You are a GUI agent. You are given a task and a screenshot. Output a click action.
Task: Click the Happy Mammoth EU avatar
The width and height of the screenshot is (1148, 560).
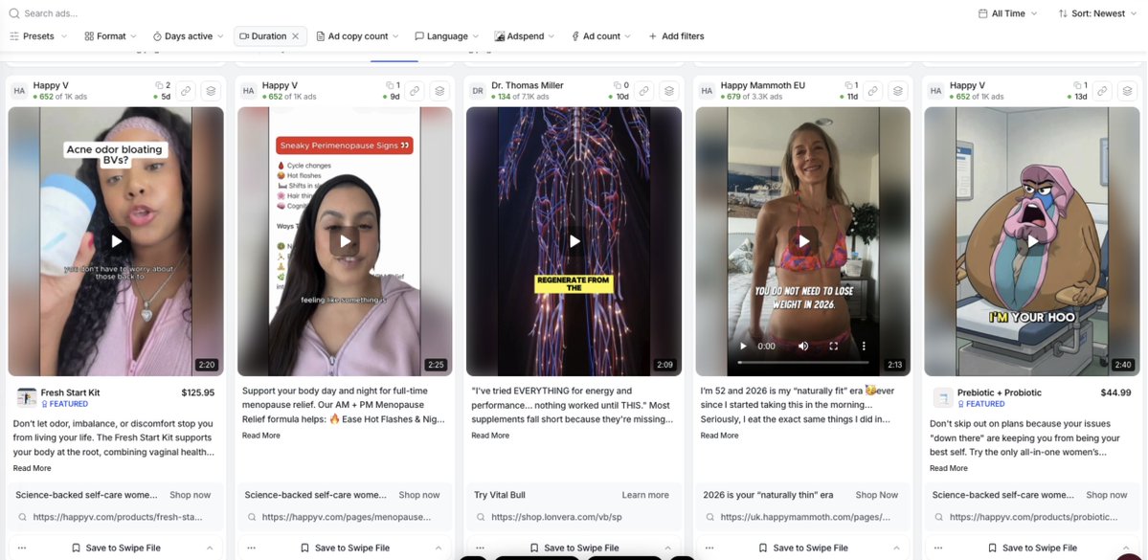[x=708, y=91]
